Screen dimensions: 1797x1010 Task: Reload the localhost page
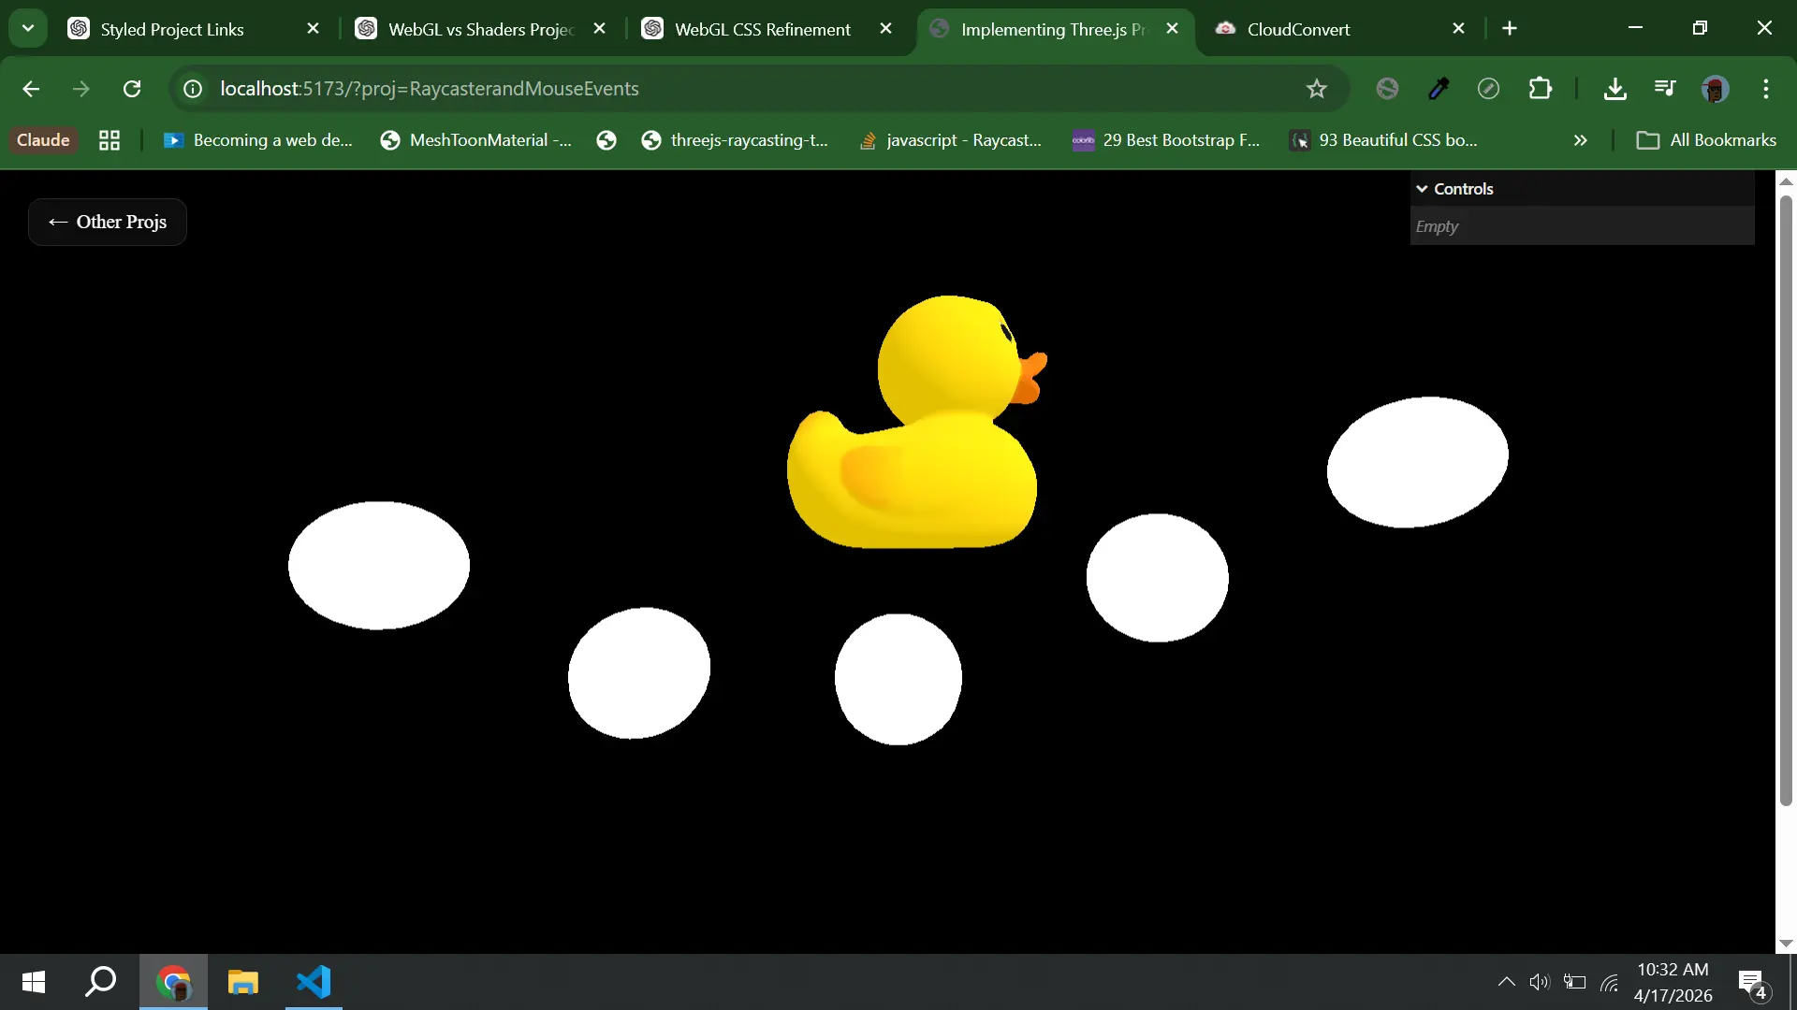tap(132, 89)
